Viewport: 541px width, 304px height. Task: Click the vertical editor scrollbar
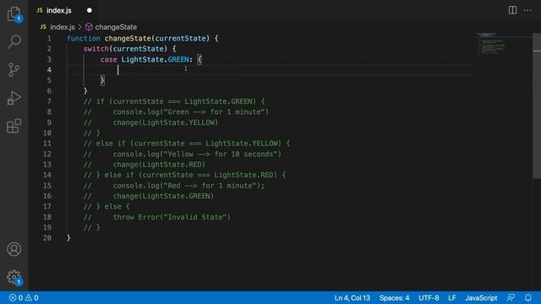(537, 106)
